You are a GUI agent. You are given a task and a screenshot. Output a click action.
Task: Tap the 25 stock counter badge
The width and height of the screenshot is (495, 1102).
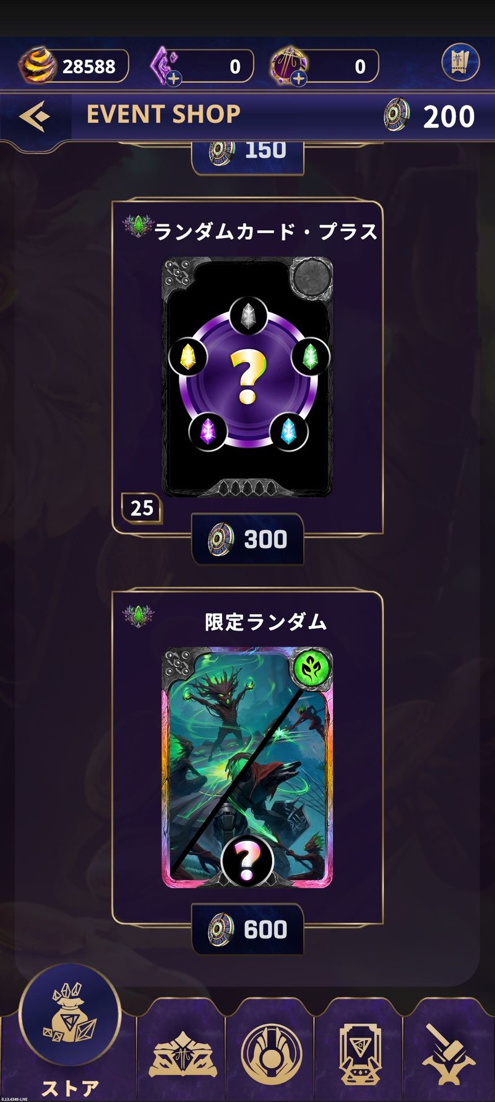(142, 508)
